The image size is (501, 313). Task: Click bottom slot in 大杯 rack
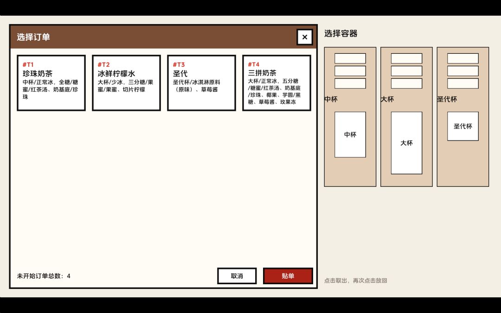[x=406, y=83]
